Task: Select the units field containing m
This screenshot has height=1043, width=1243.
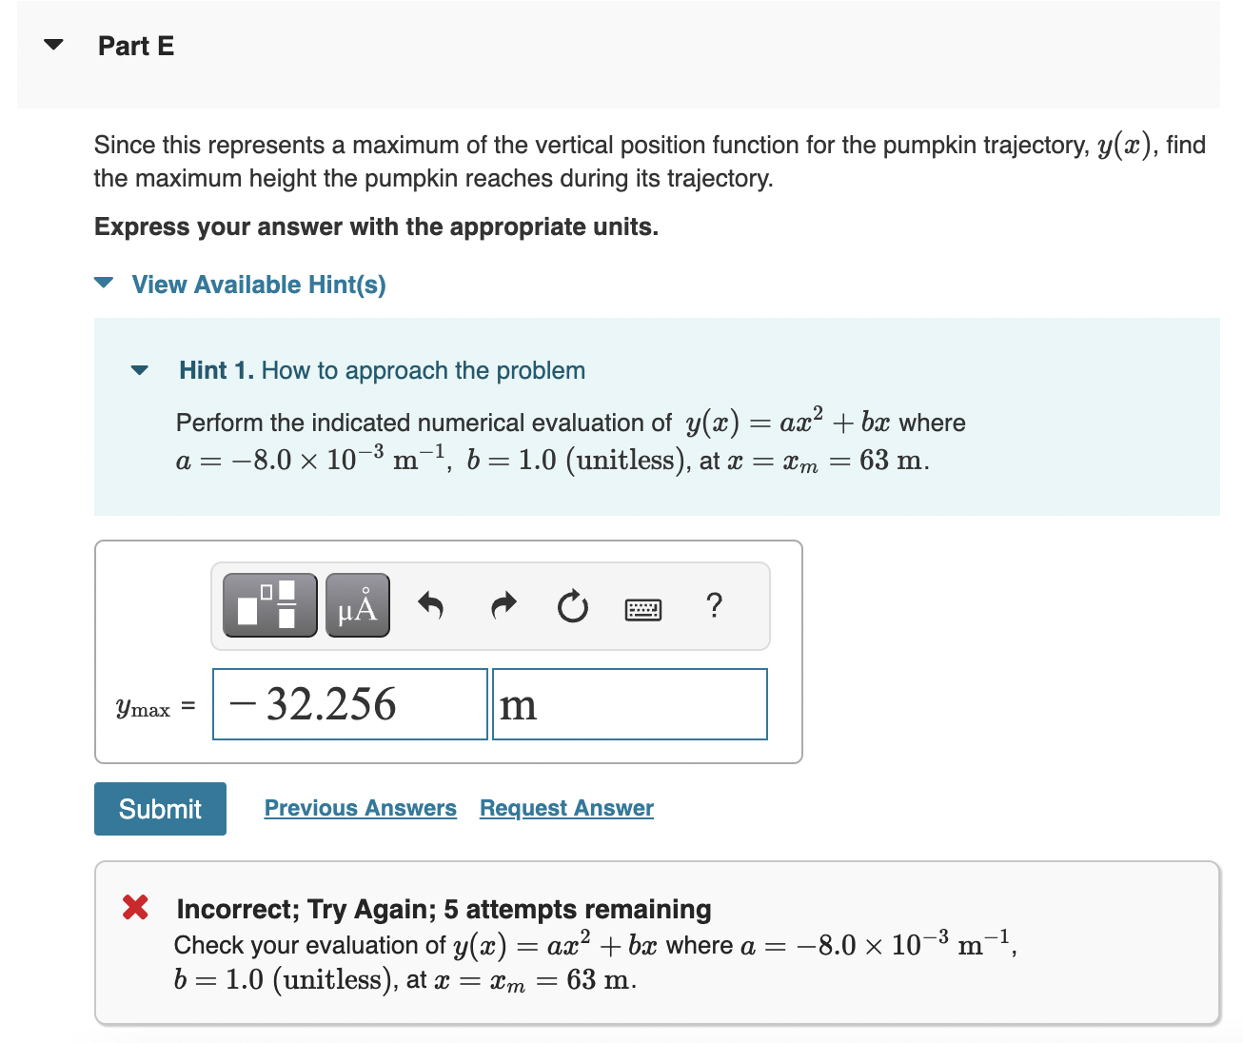Action: [x=629, y=704]
